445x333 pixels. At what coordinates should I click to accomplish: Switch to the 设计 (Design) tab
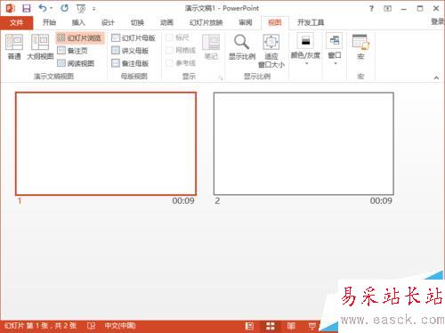click(x=108, y=22)
